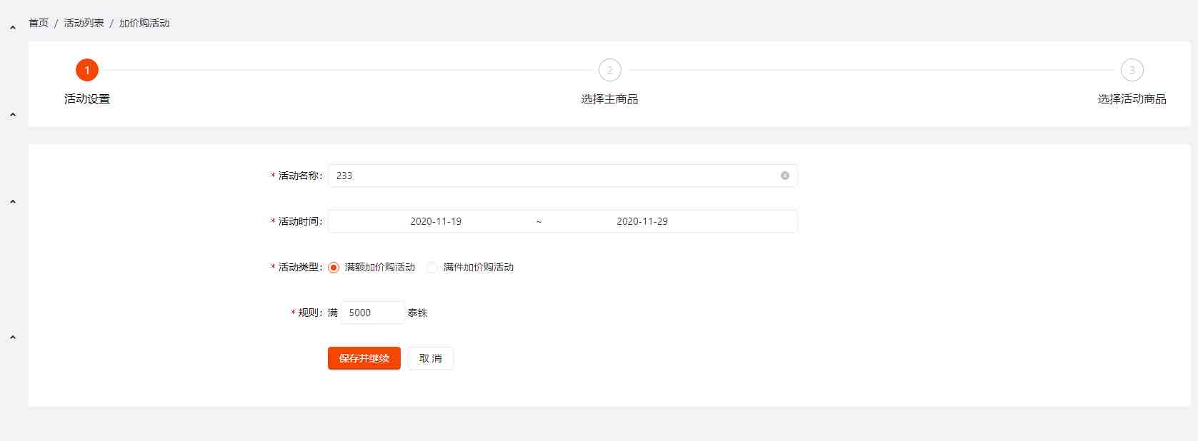Select 满额加价购活动 radio button

point(334,268)
